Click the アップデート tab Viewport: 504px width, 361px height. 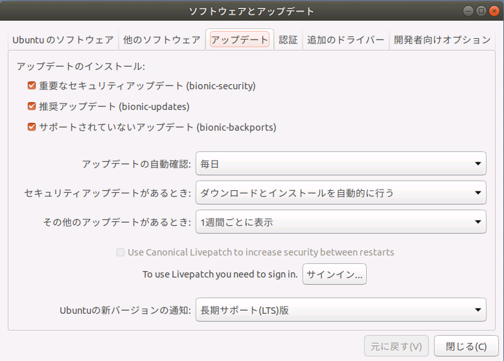pyautogui.click(x=240, y=40)
